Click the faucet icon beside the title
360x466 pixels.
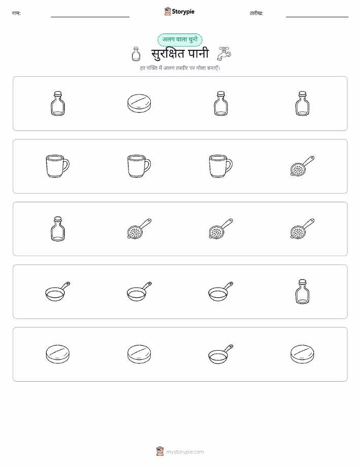pos(223,54)
